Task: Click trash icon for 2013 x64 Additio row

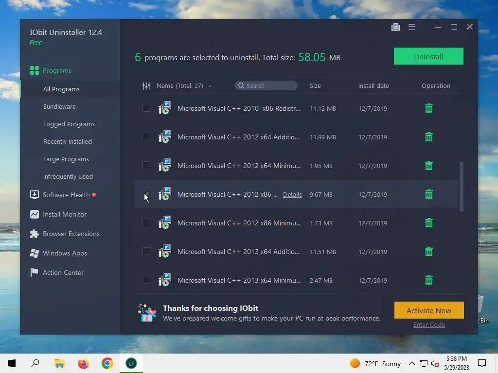Action: pos(429,252)
